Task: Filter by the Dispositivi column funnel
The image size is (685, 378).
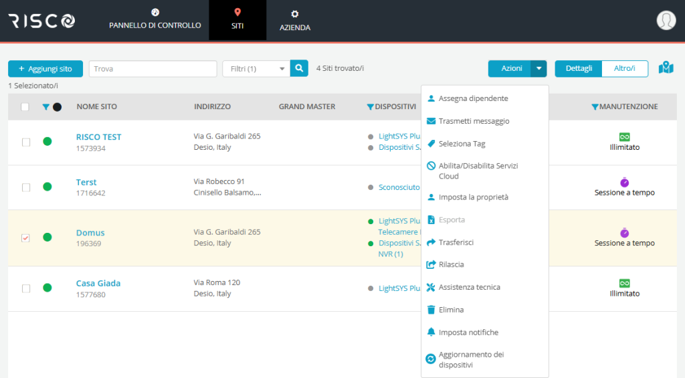Action: (370, 107)
